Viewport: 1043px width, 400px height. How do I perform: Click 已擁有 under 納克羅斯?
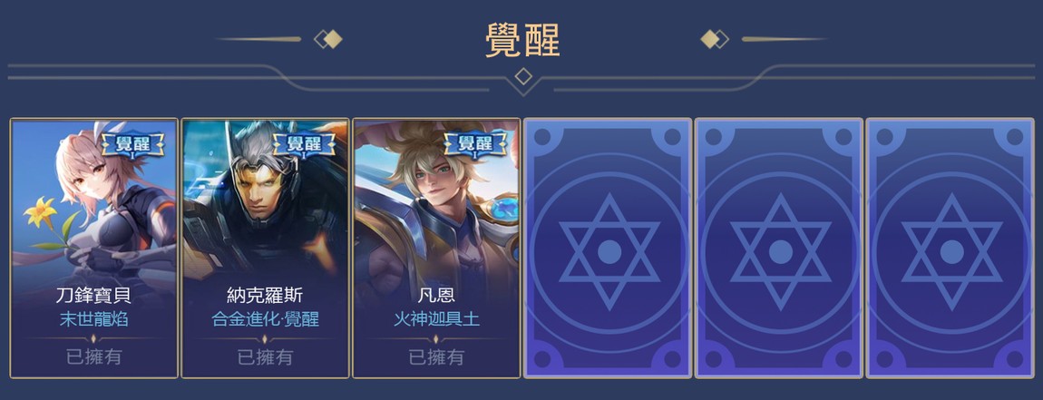(265, 357)
